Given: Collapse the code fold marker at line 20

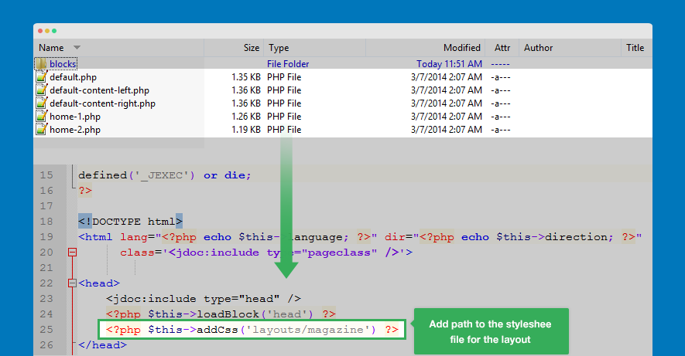Looking at the screenshot, I should [73, 253].
